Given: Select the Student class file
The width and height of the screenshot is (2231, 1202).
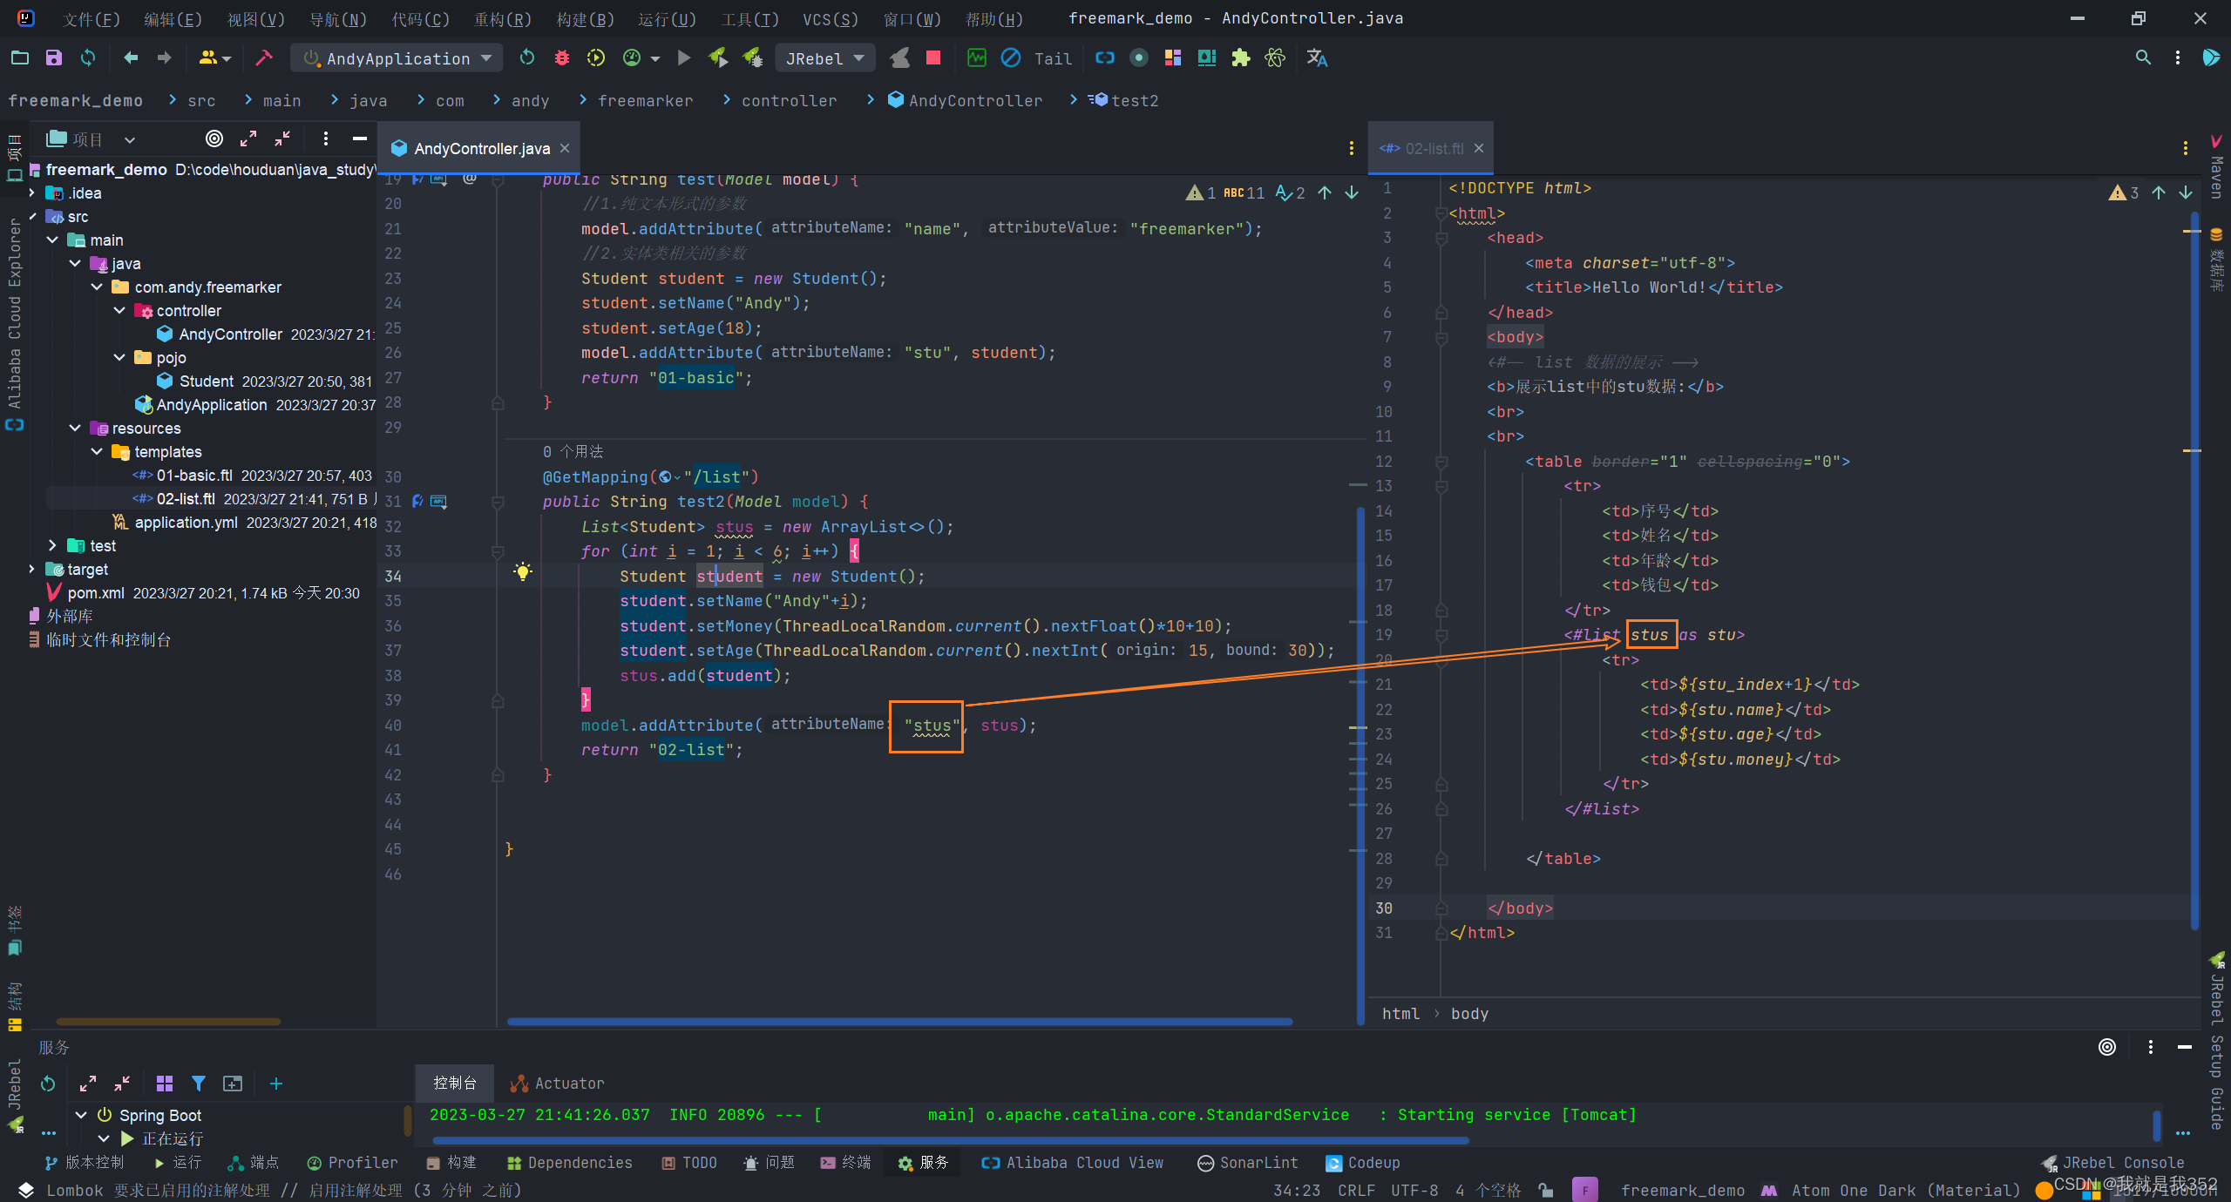Looking at the screenshot, I should pyautogui.click(x=206, y=382).
